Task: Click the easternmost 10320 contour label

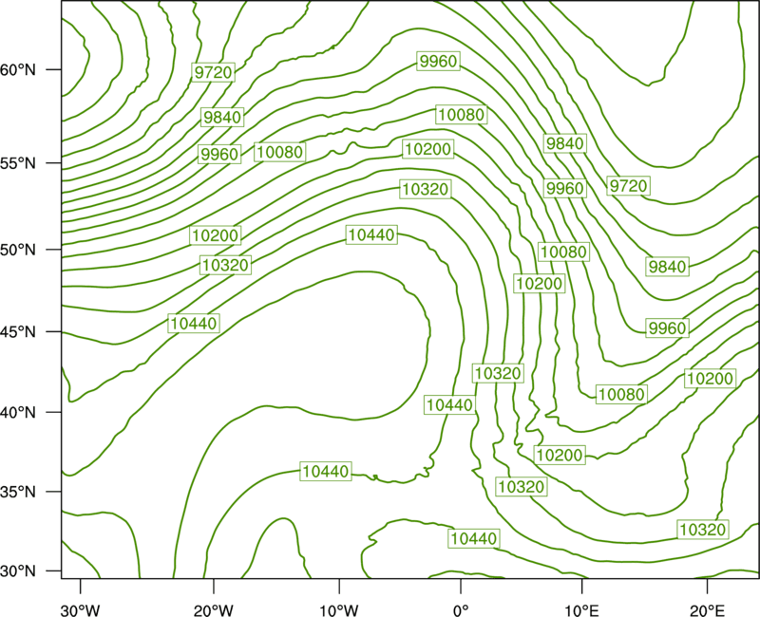Action: [702, 530]
